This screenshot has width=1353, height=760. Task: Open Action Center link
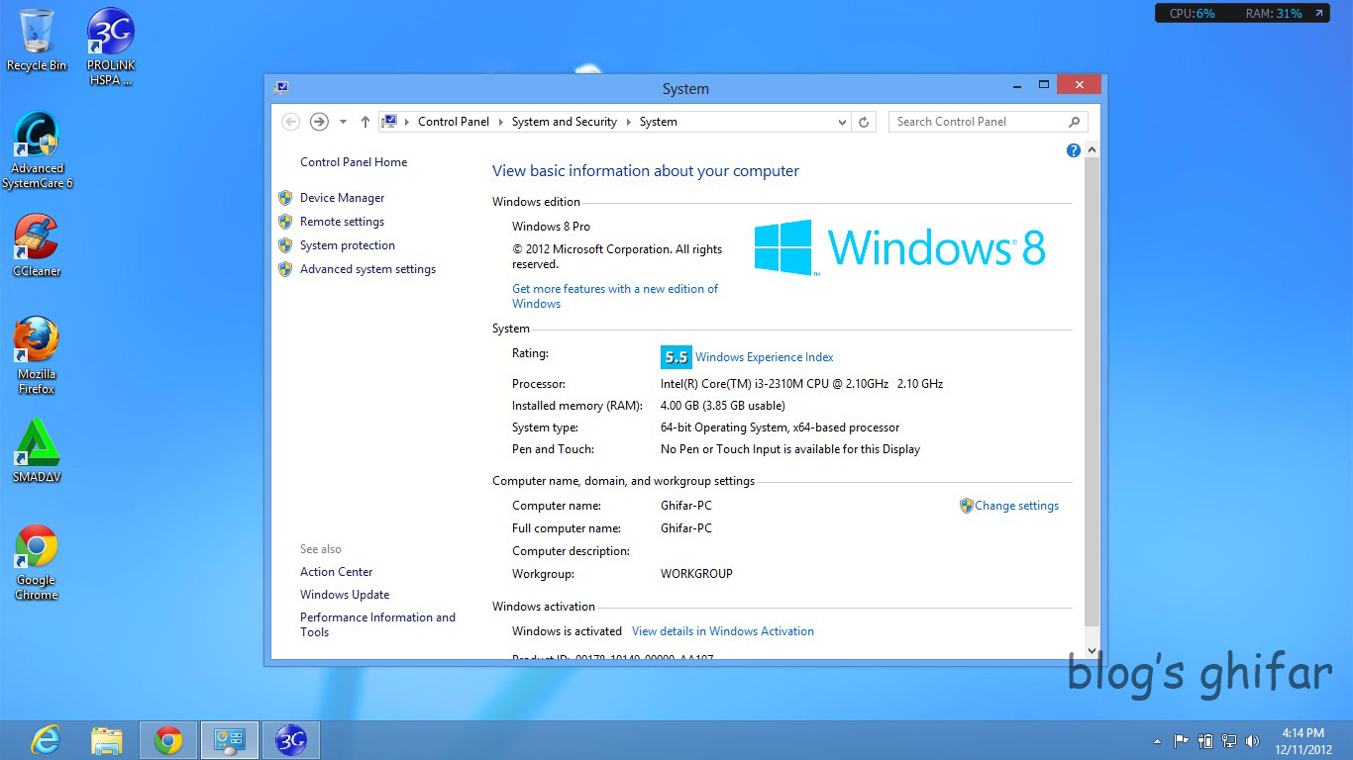click(336, 572)
